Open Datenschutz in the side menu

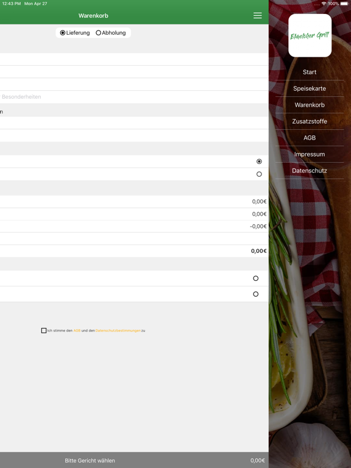click(x=310, y=171)
